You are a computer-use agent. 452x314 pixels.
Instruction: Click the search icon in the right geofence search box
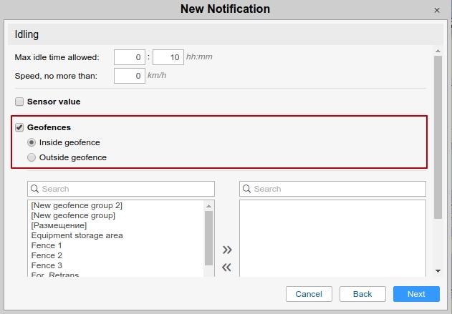point(246,189)
